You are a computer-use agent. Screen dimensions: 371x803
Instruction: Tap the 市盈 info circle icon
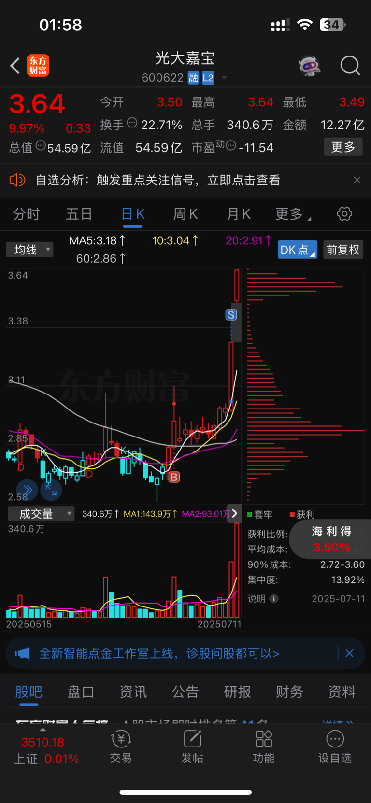(231, 145)
